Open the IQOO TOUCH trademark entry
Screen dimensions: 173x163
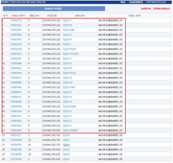click(x=71, y=54)
